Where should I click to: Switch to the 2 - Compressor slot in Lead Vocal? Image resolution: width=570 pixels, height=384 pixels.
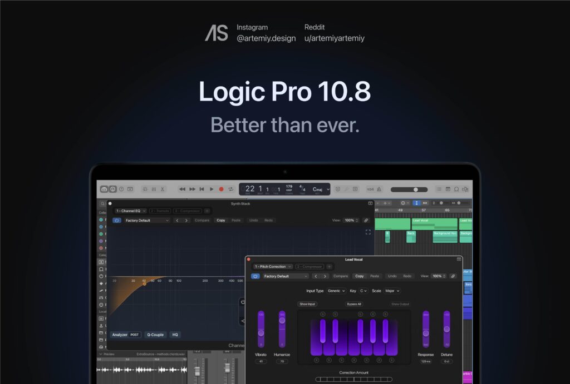click(309, 267)
